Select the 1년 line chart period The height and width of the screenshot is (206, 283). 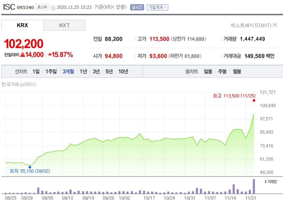(83, 71)
